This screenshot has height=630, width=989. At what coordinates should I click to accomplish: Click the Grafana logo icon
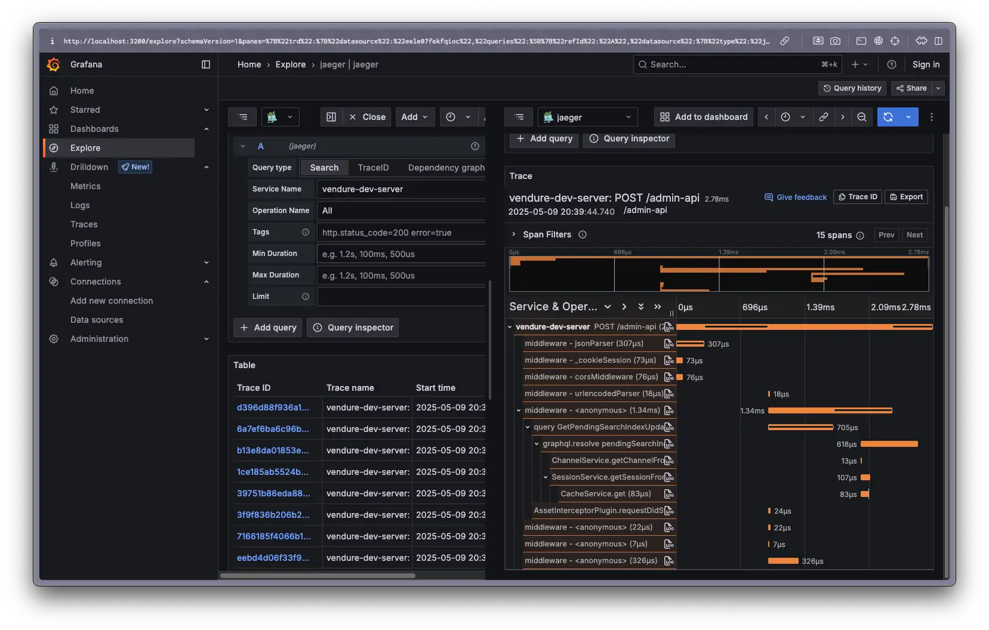pos(53,64)
